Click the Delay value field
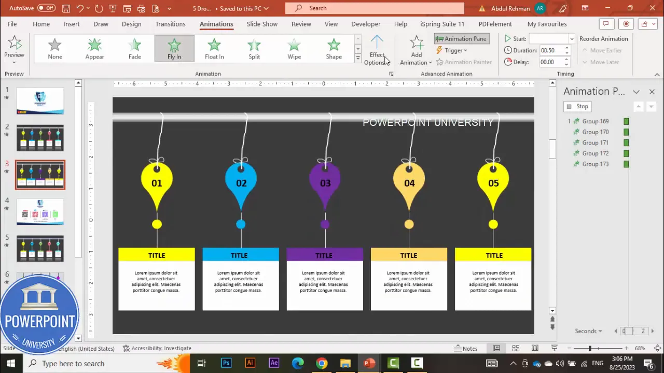The height and width of the screenshot is (373, 664). coord(550,62)
